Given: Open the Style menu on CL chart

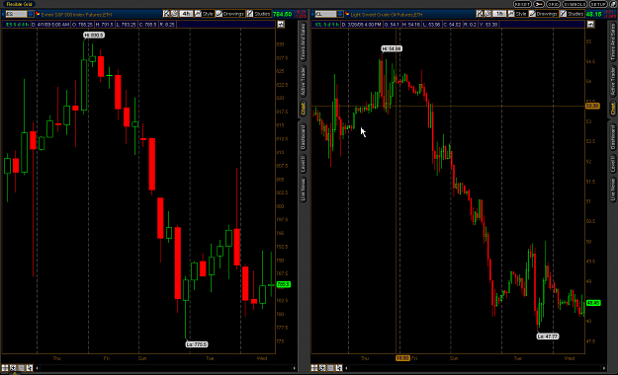Looking at the screenshot, I should (517, 14).
